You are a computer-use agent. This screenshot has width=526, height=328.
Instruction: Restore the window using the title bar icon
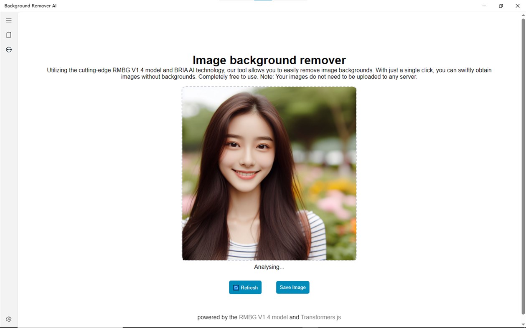tap(500, 6)
